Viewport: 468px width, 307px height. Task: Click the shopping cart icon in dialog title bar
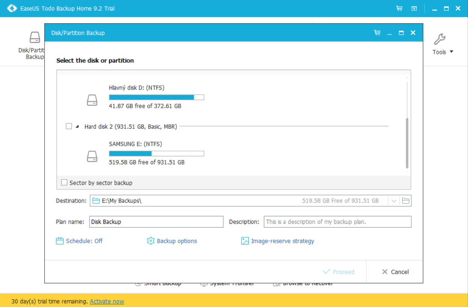click(377, 33)
